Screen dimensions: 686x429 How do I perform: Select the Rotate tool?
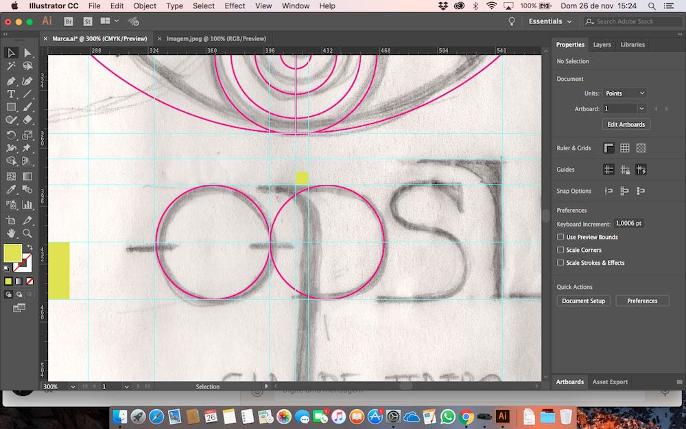click(11, 135)
